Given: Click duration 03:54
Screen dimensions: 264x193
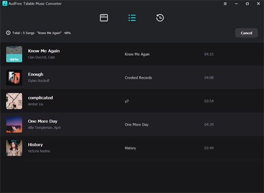Looking at the screenshot, I should (209, 101).
